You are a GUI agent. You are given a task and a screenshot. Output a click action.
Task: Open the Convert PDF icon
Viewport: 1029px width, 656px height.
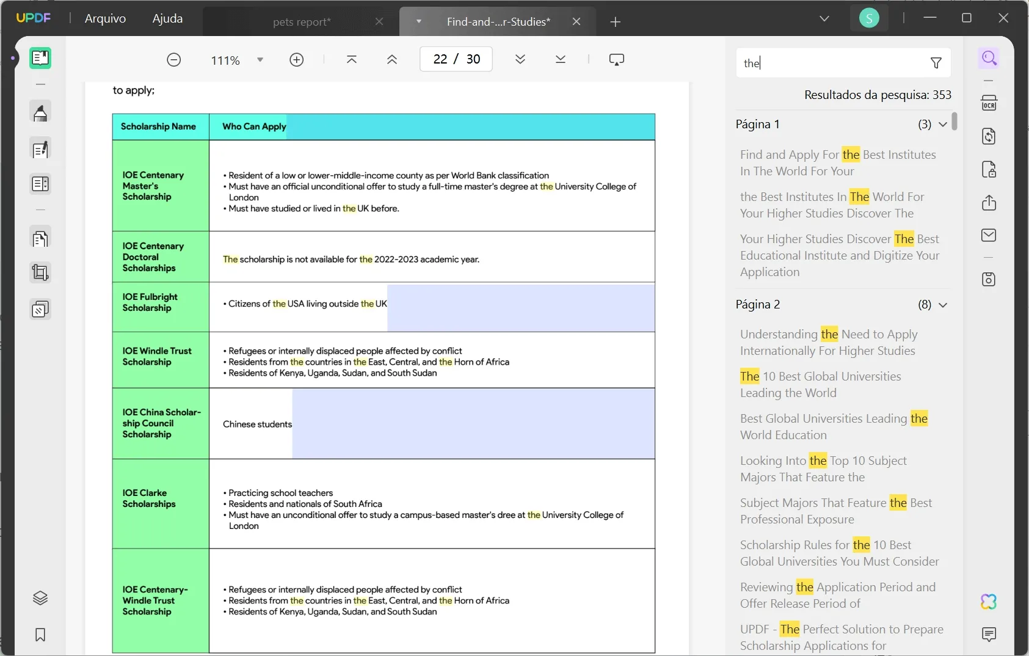[989, 136]
